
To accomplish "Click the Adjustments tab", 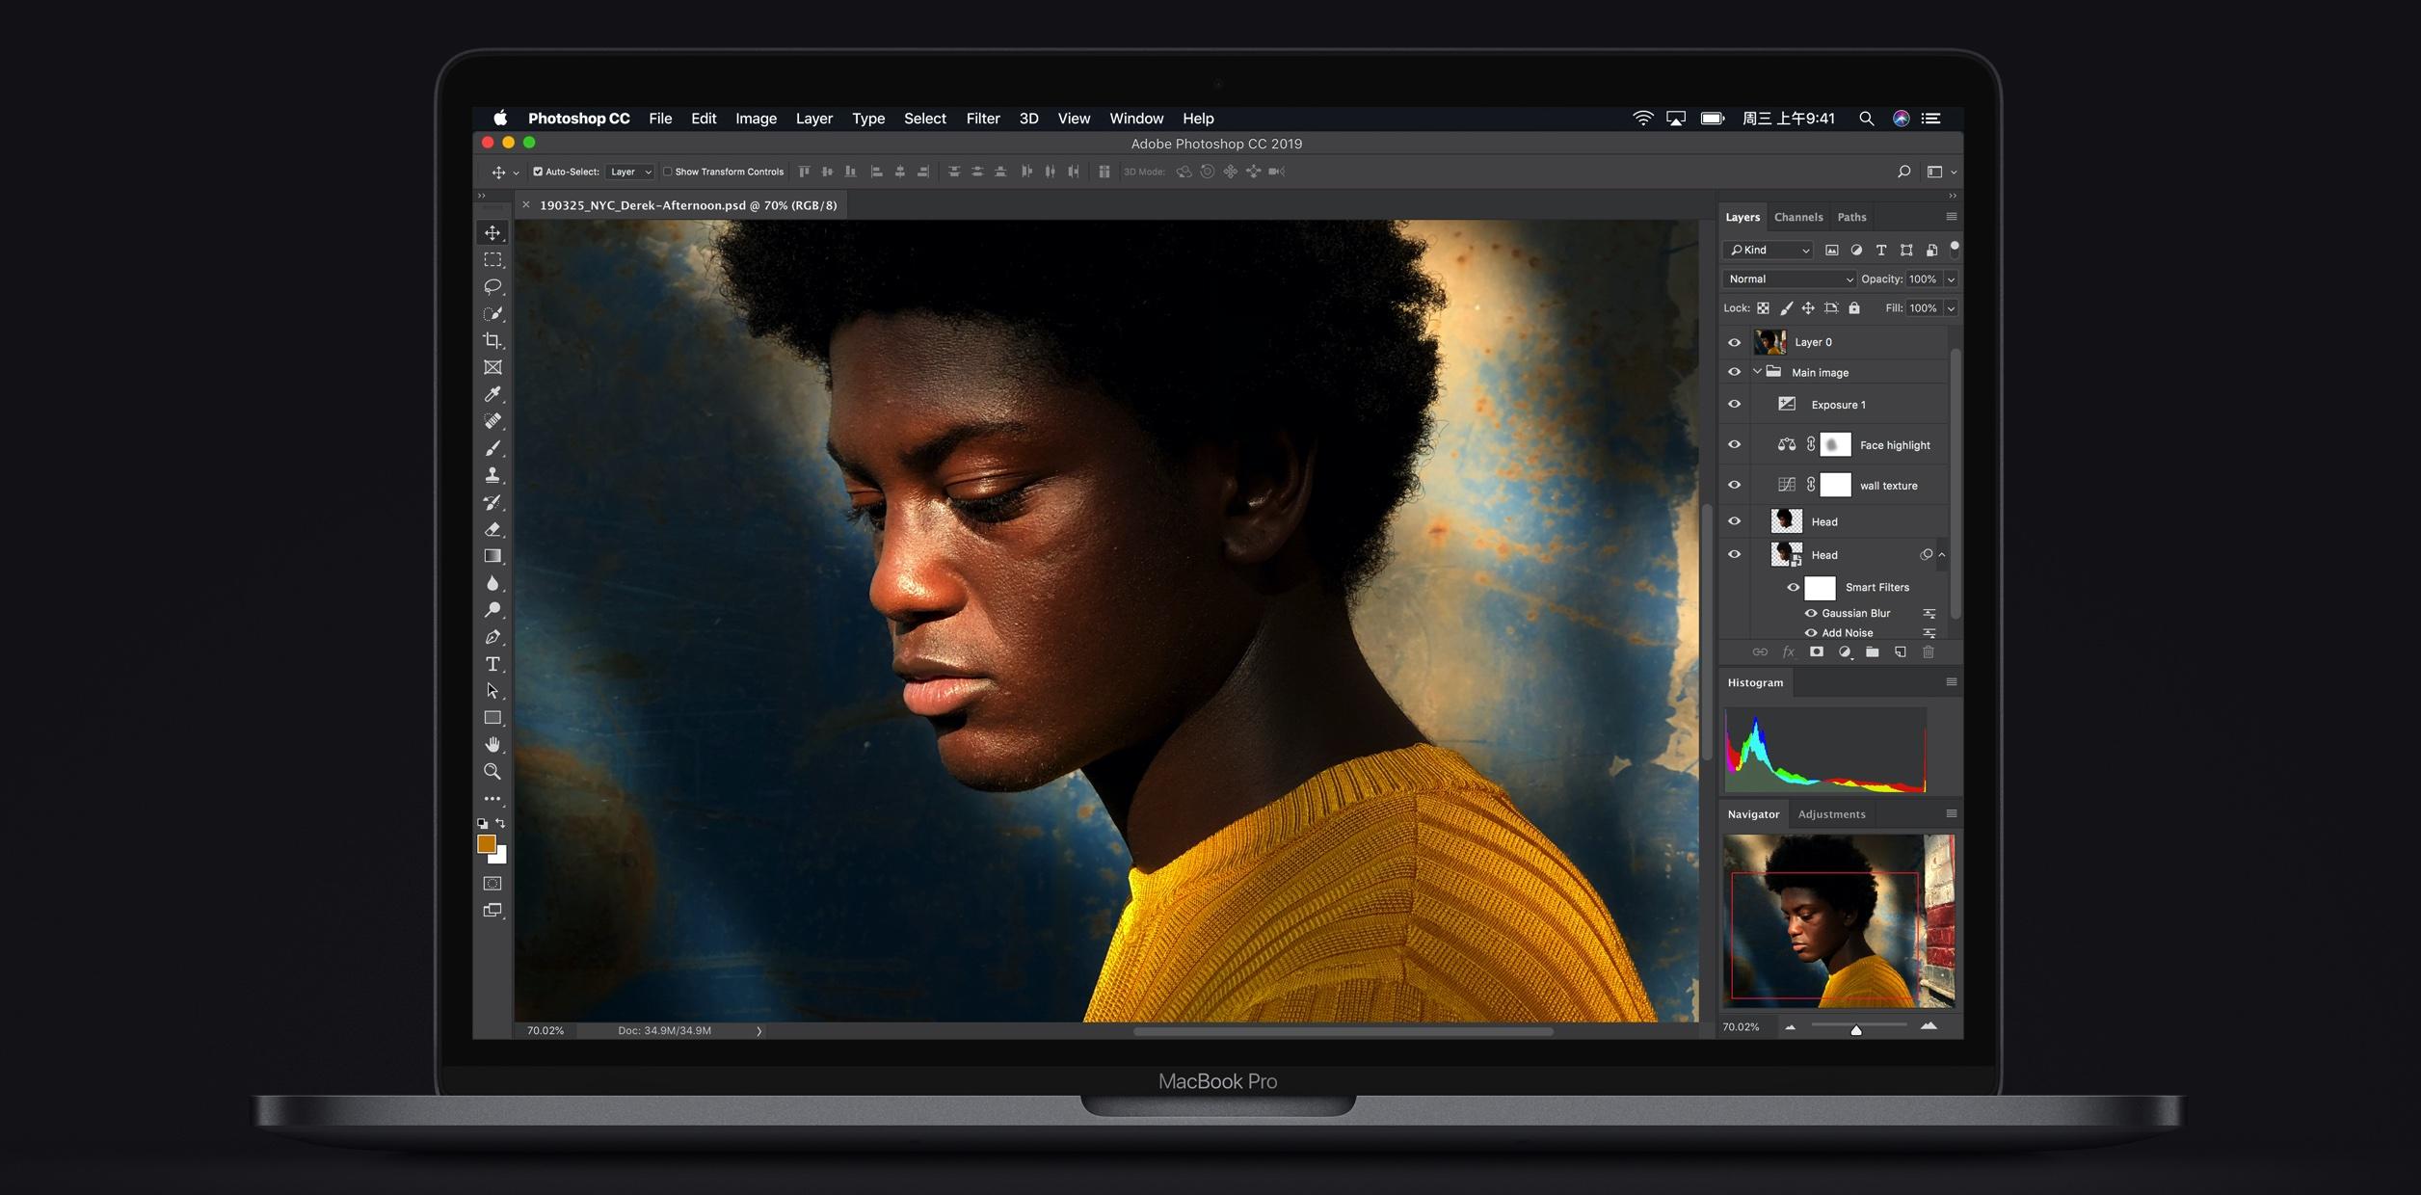I will (x=1831, y=813).
